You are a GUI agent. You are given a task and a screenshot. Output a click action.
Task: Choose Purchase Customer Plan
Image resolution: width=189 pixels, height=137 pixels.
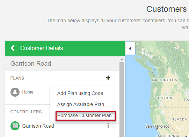[x=85, y=115]
